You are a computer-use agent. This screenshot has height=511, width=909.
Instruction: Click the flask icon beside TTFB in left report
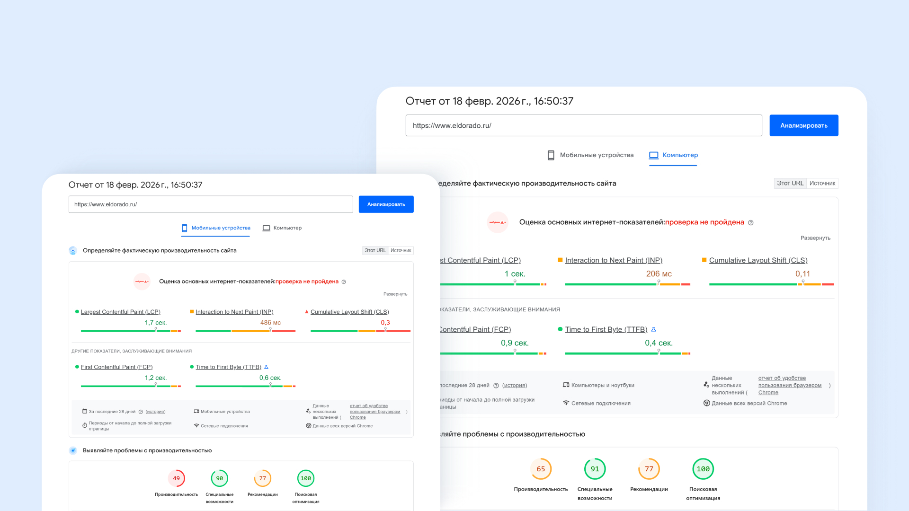tap(266, 367)
